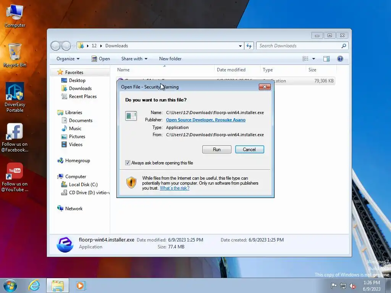Select the Documents library
The width and height of the screenshot is (391, 293).
pos(81,120)
